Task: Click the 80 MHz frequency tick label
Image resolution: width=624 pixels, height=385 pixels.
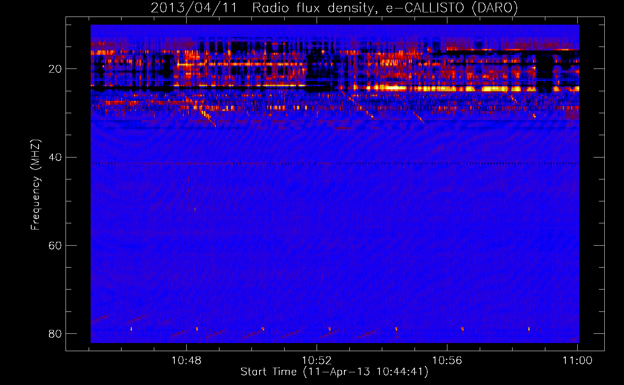Action: tap(55, 333)
